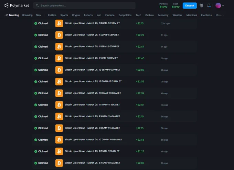The width and height of the screenshot is (234, 170).
Task: Click the 37m ago timestamp
Action: coord(165,23)
